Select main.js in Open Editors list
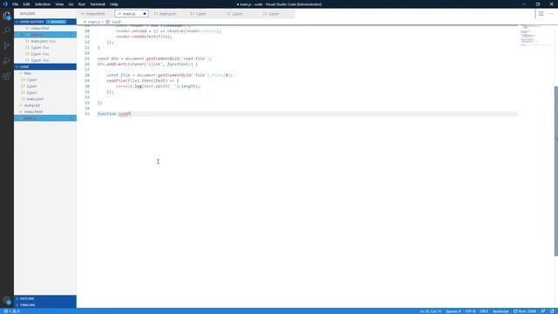 pyautogui.click(x=45, y=35)
